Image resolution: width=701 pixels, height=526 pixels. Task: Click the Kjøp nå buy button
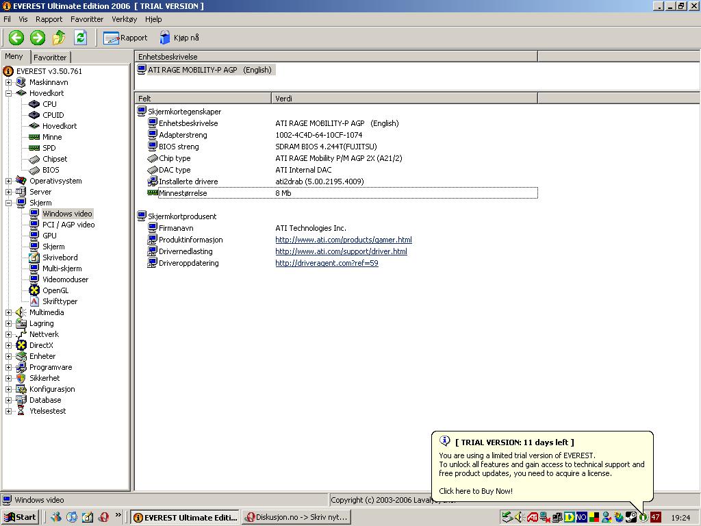(x=179, y=38)
